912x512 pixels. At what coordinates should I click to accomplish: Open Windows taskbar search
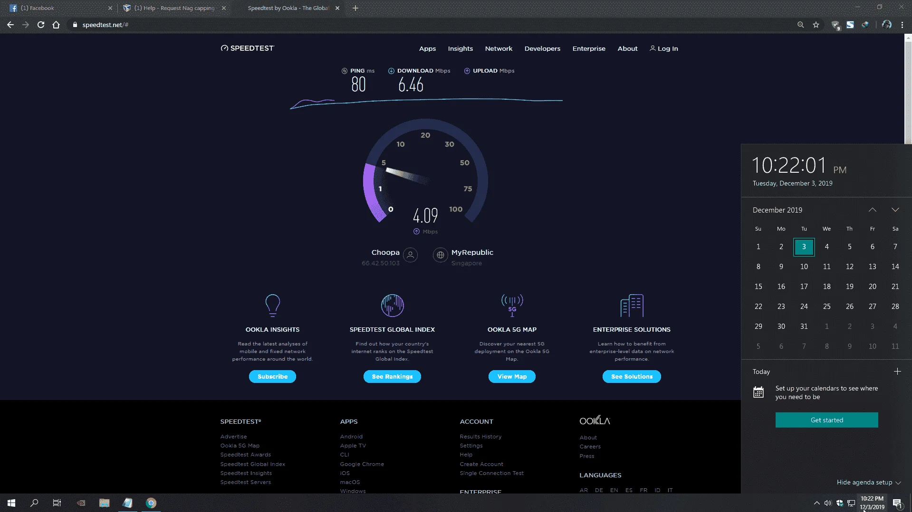34,503
